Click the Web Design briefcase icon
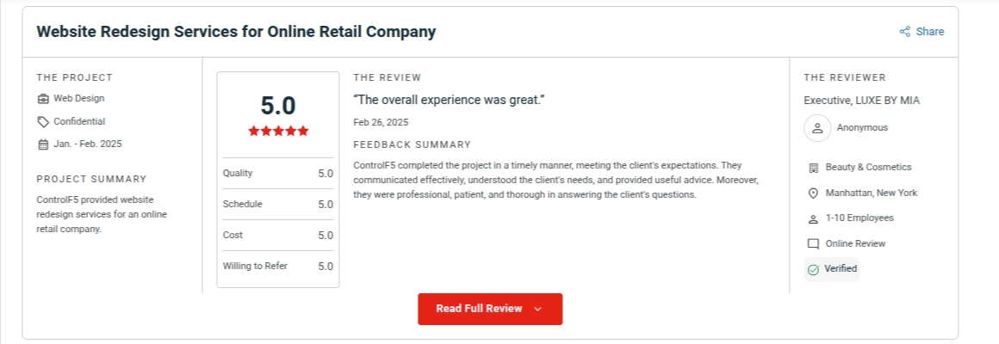The width and height of the screenshot is (999, 344). point(43,99)
